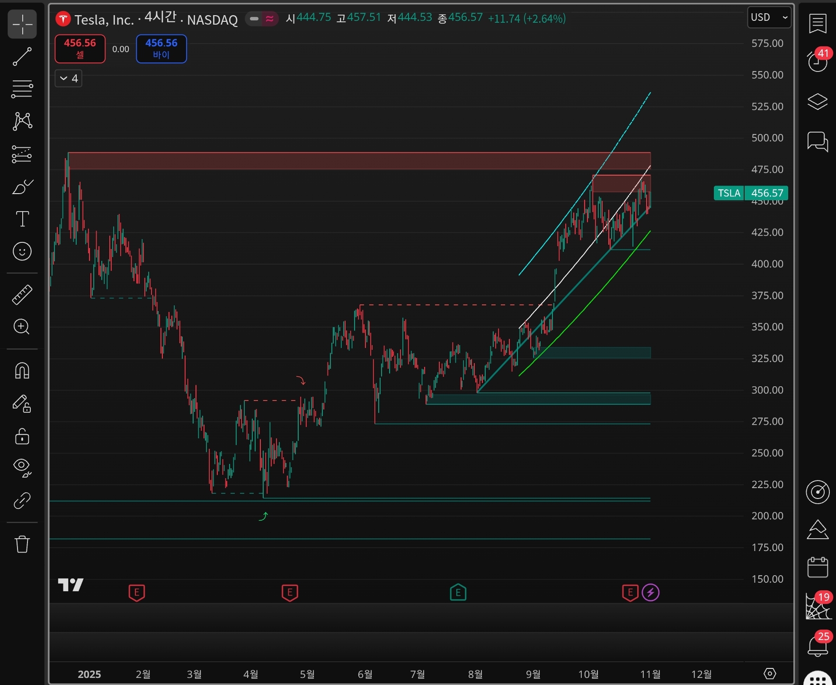Toggle lock all drawings
The image size is (836, 685).
[x=22, y=436]
